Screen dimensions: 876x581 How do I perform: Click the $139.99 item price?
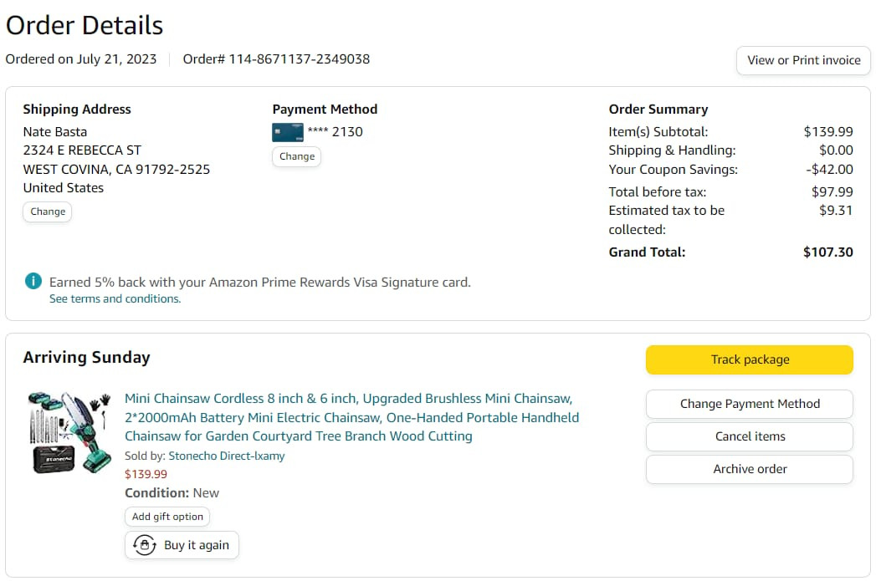[x=146, y=474]
